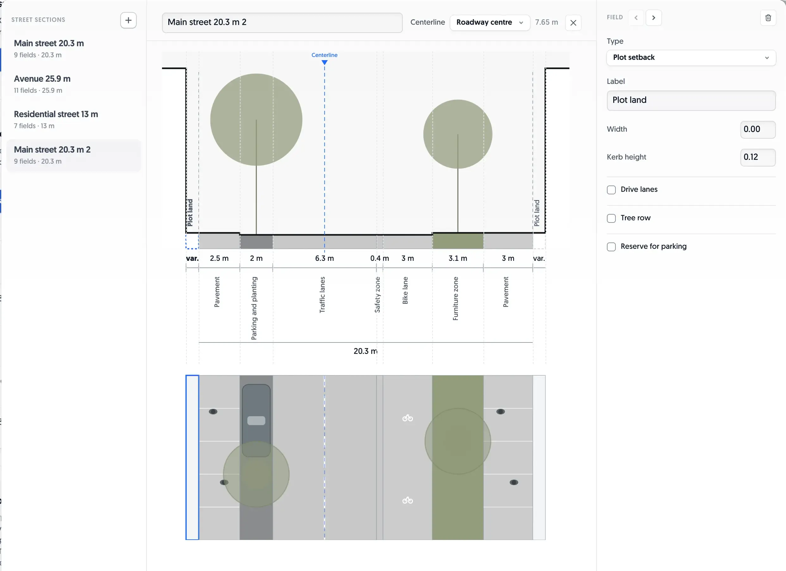The height and width of the screenshot is (571, 786).
Task: Click the Kerb height value field
Action: coord(758,157)
